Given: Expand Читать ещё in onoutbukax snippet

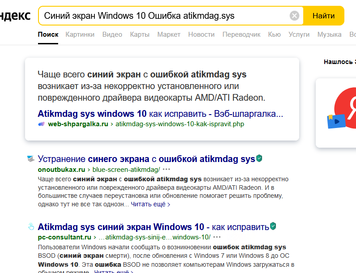Looking at the screenshot, I should click(x=150, y=204).
